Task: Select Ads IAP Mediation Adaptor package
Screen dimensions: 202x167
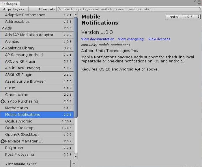Action: pos(37,35)
